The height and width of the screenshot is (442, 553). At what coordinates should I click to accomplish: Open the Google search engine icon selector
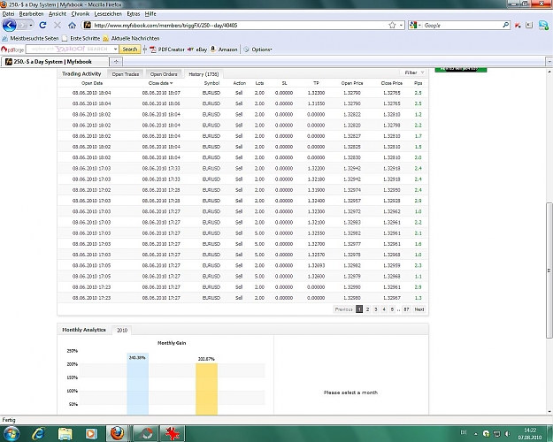pos(415,25)
